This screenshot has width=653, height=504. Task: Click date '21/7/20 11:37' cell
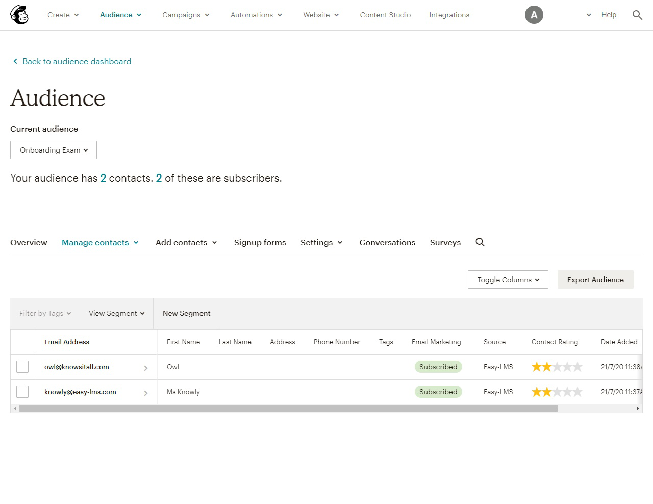pyautogui.click(x=622, y=392)
